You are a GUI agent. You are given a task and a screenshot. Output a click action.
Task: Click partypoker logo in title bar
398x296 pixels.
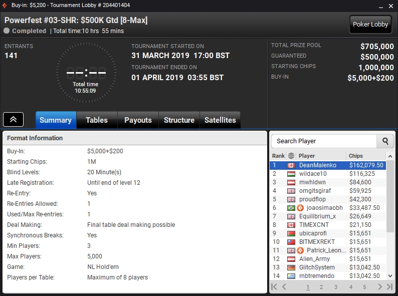[5, 6]
